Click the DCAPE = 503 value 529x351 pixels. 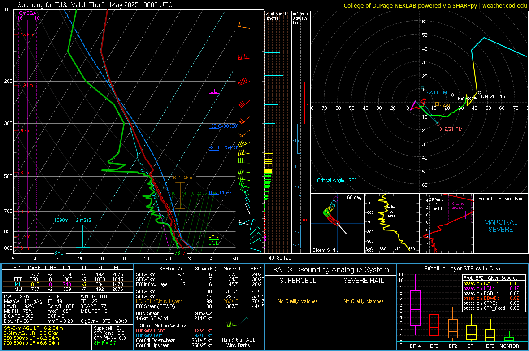pos(18,316)
